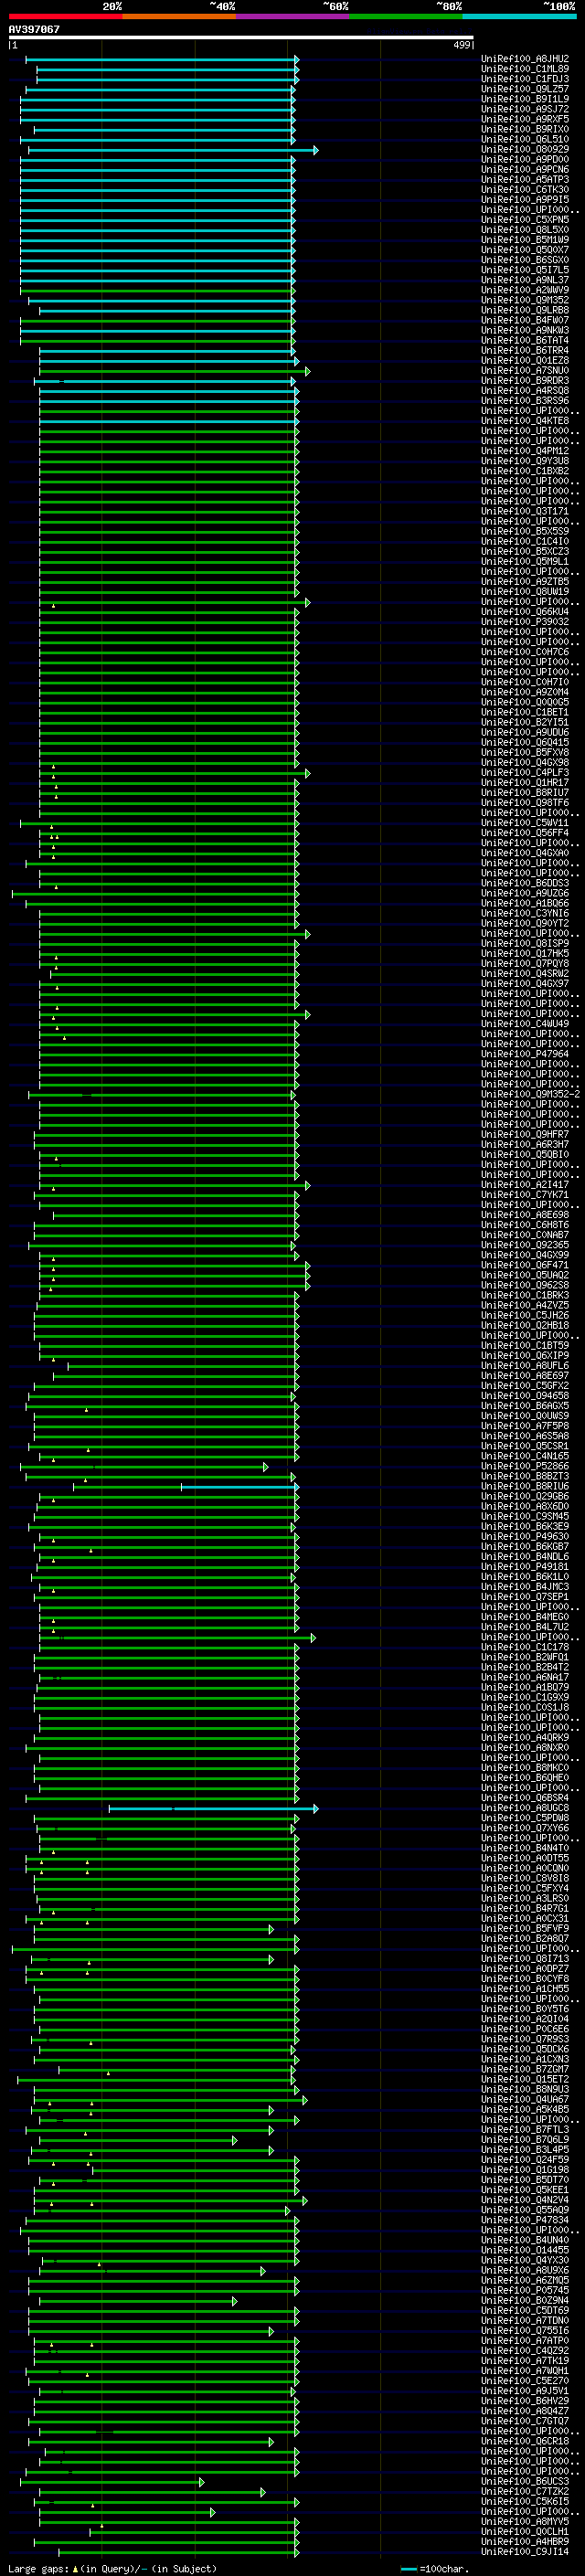Select hit label UniRef100_C1FDJ3
The image size is (585, 2576).
525,79
